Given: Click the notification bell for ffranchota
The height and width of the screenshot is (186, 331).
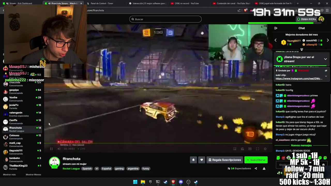Looking at the screenshot, I should (x=193, y=160).
